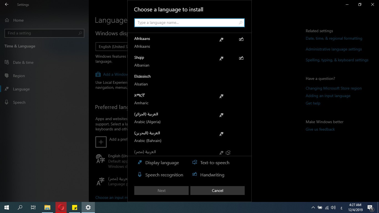Open the Windows Start menu
Viewport: 379px width, 213px height.
point(7,207)
